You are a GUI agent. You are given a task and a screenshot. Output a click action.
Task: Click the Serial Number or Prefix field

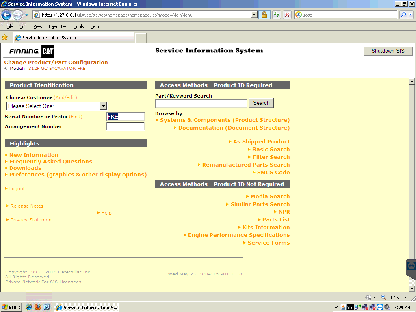point(126,117)
